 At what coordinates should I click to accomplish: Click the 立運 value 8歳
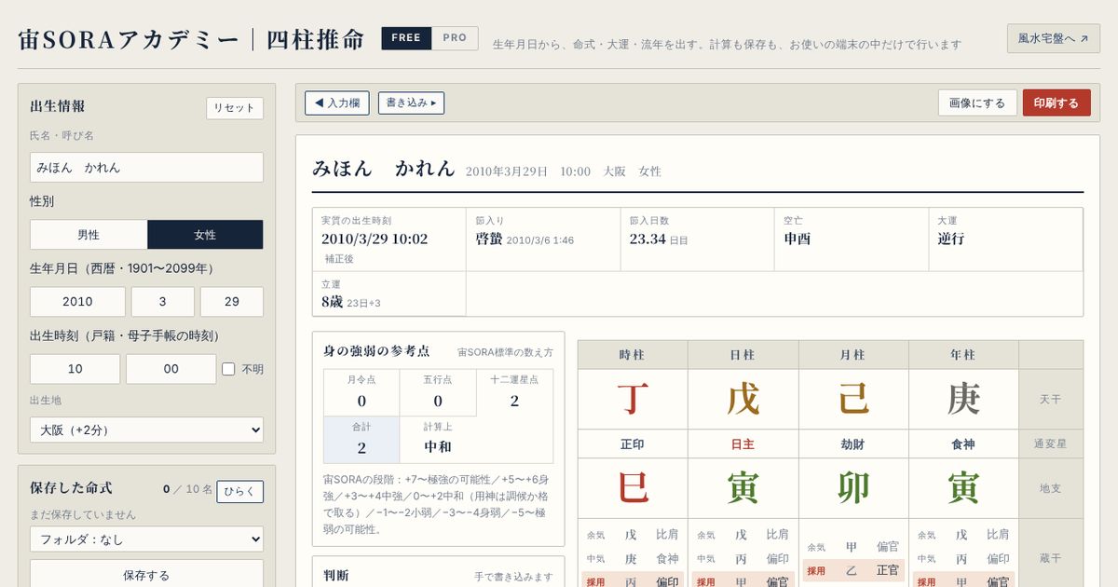pos(332,302)
